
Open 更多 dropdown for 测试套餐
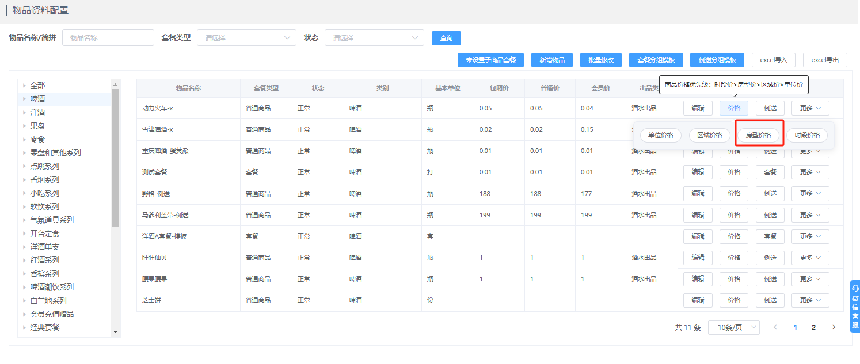[x=810, y=172]
